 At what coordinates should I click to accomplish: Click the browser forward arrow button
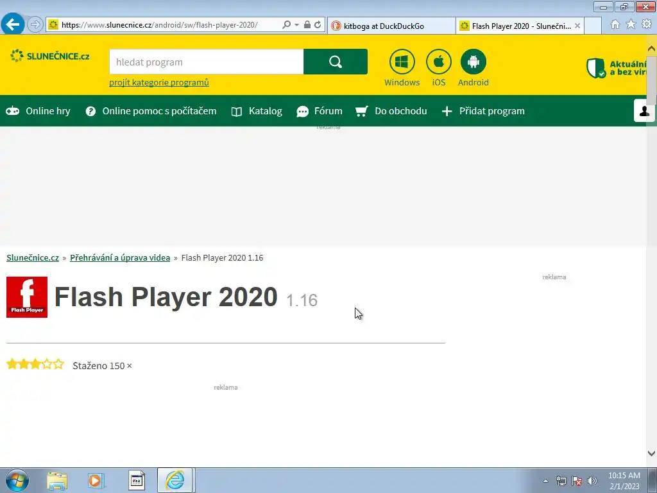35,25
